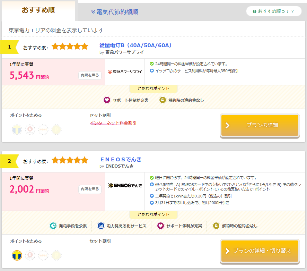
Task: Click the 3月31日までの申し込みで、初月2000円引き text
Action: click(192, 203)
